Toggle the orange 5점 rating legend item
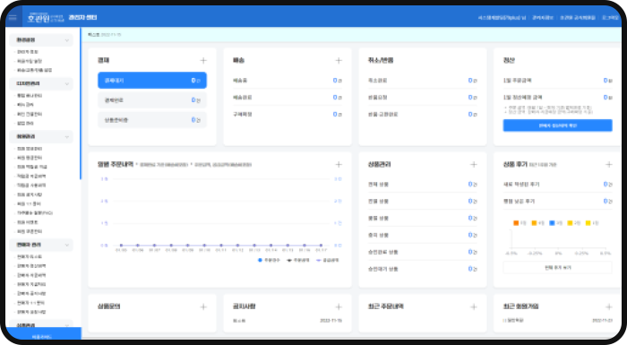The image size is (627, 345). pyautogui.click(x=520, y=223)
